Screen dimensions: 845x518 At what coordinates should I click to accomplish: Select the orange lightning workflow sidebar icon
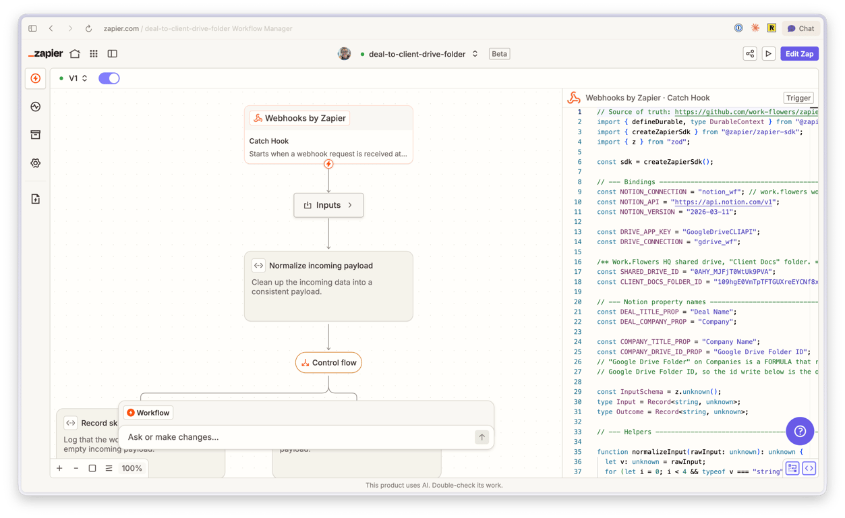pyautogui.click(x=36, y=78)
